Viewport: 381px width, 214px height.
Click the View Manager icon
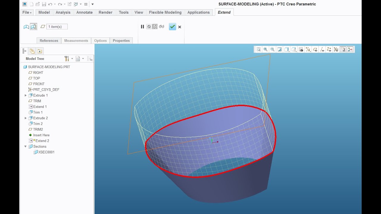[301, 50]
